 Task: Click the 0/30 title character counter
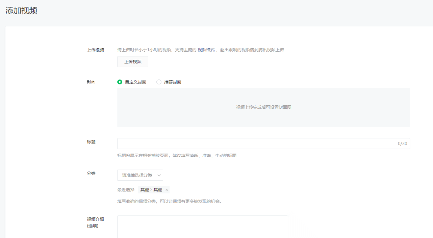402,143
